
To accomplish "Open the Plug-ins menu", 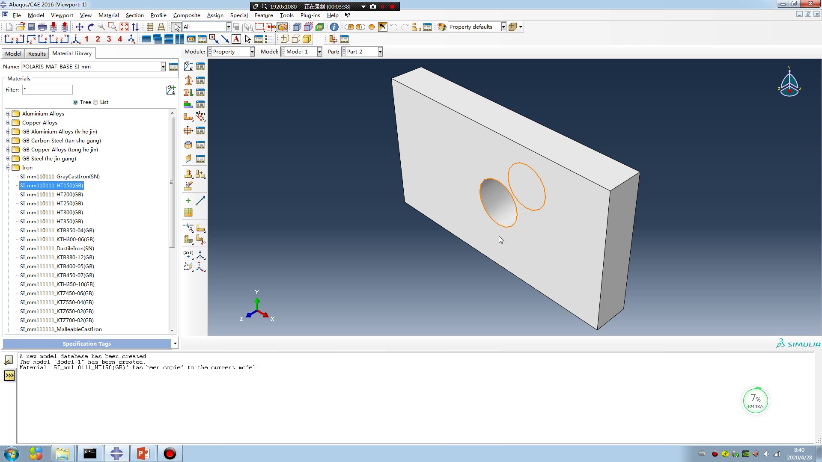I will pyautogui.click(x=310, y=15).
